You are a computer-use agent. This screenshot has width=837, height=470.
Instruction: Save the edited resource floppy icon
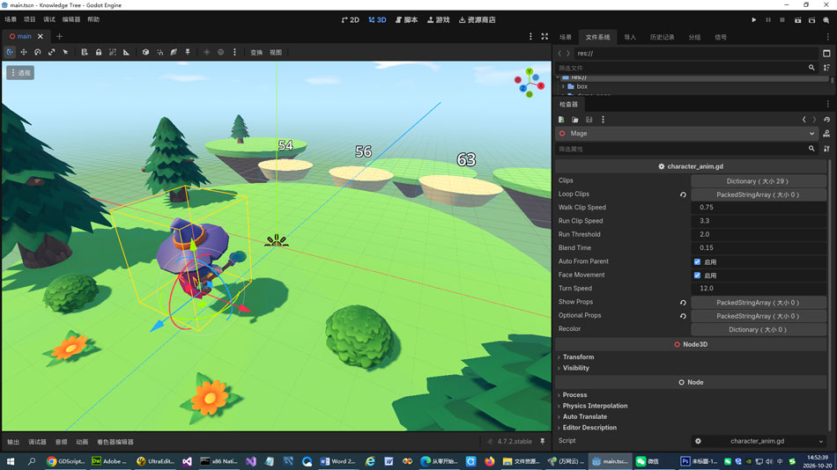[589, 120]
